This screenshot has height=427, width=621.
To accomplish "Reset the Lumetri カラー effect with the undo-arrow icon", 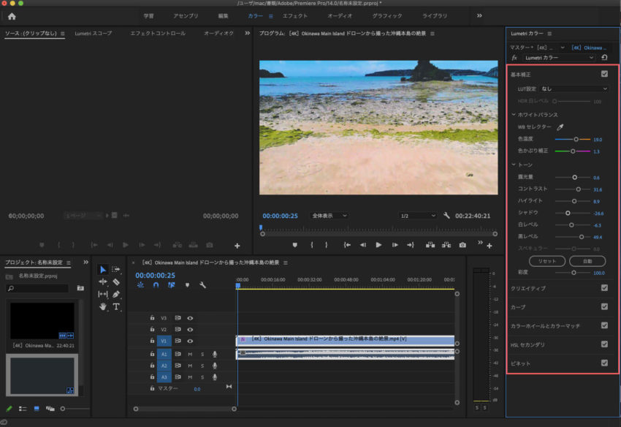I will coord(604,58).
